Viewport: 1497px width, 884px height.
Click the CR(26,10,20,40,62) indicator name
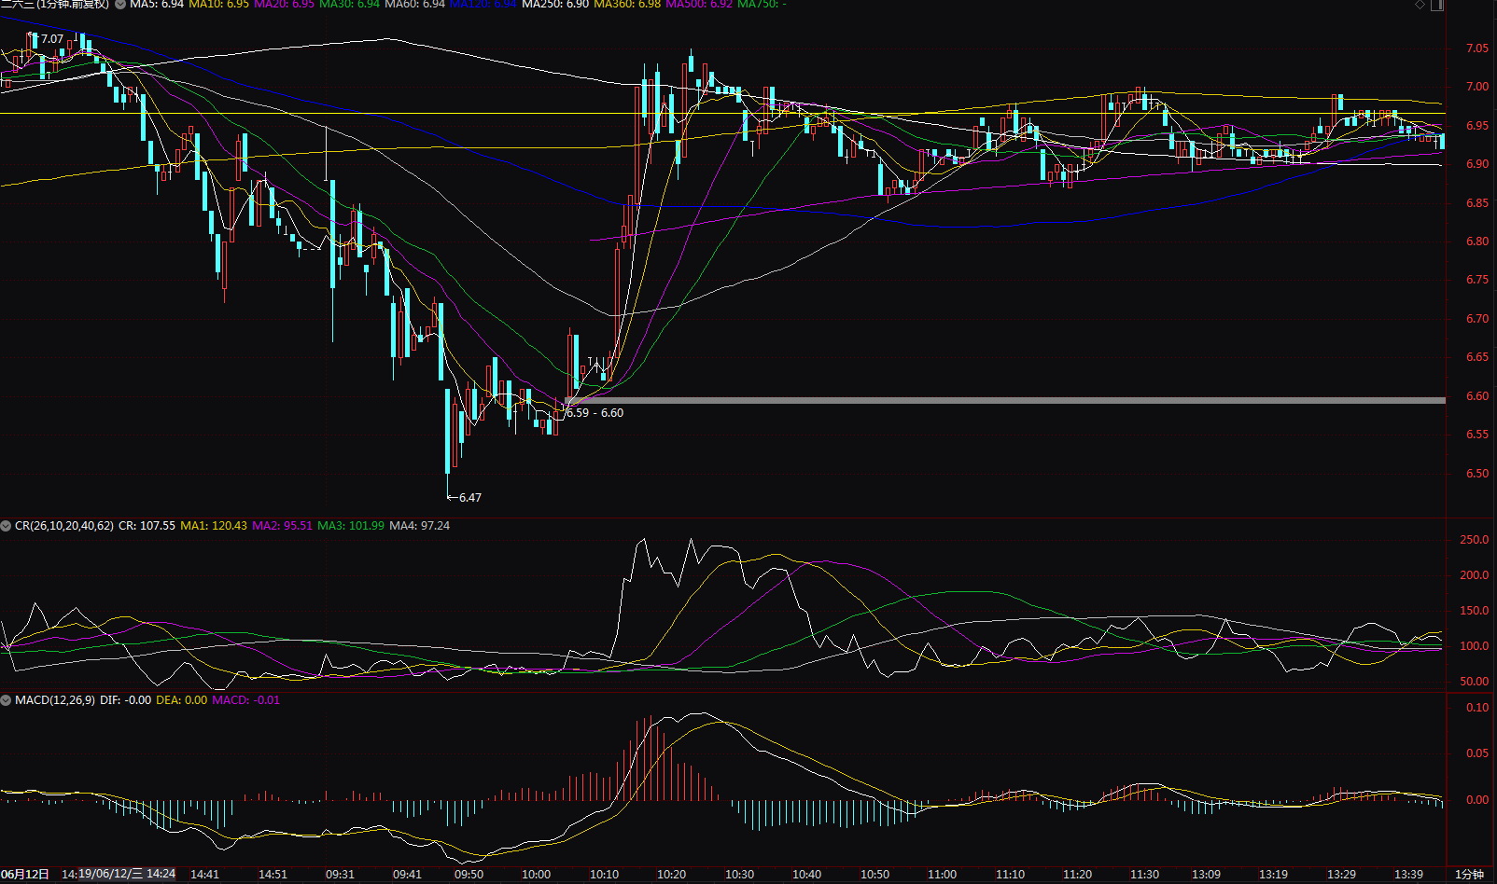63,526
